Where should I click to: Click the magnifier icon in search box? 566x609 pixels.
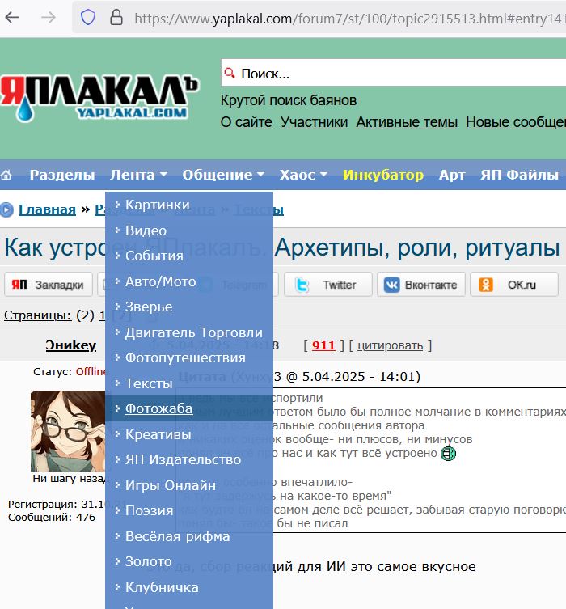pos(230,73)
